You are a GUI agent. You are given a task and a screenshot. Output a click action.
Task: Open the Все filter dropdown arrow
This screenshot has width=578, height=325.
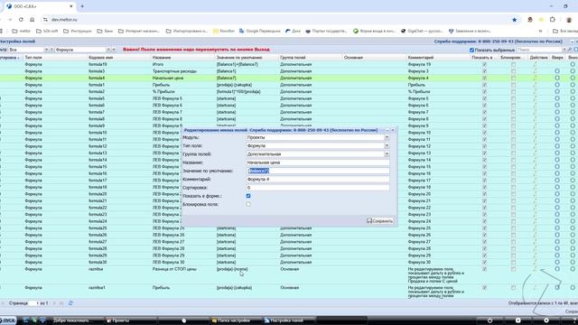pos(46,50)
